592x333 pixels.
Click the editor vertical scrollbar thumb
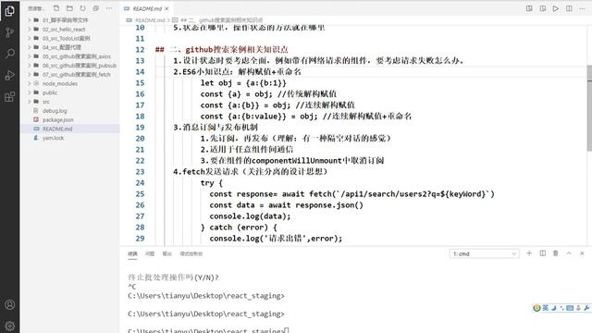coord(589,108)
